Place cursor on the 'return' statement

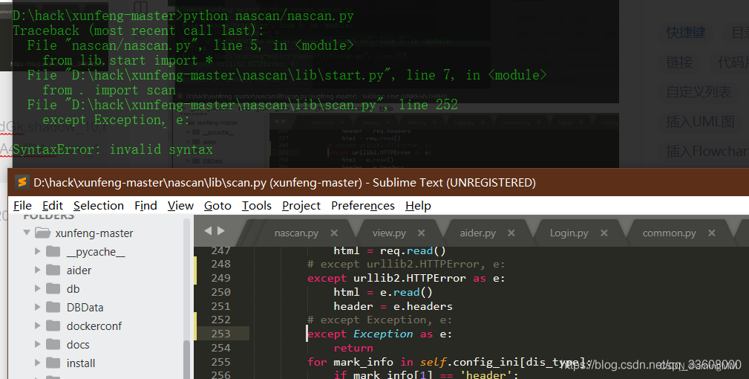click(353, 348)
